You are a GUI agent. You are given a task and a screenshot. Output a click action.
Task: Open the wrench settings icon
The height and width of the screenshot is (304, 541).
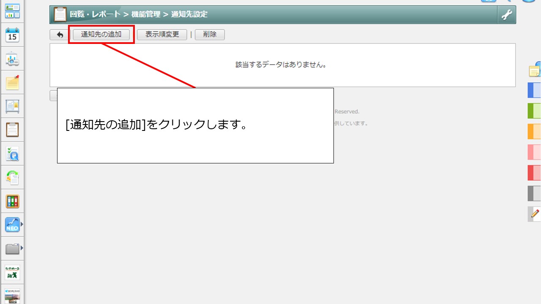click(x=506, y=15)
